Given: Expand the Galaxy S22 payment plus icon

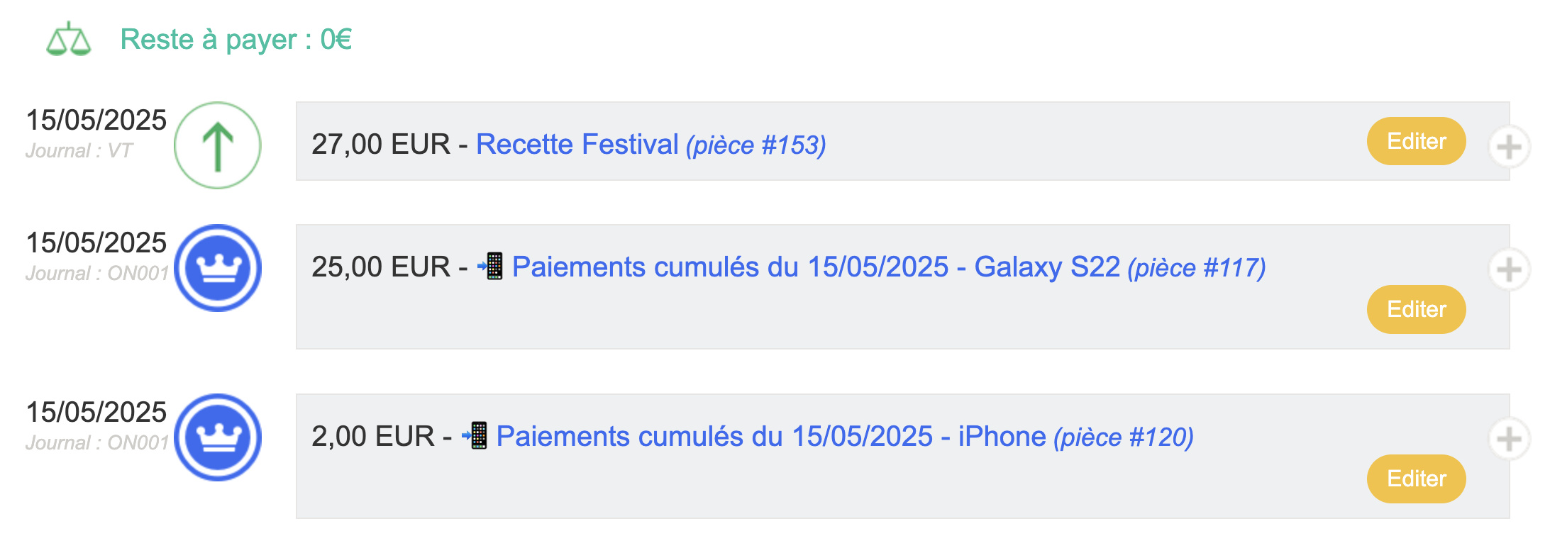Looking at the screenshot, I should [1509, 269].
